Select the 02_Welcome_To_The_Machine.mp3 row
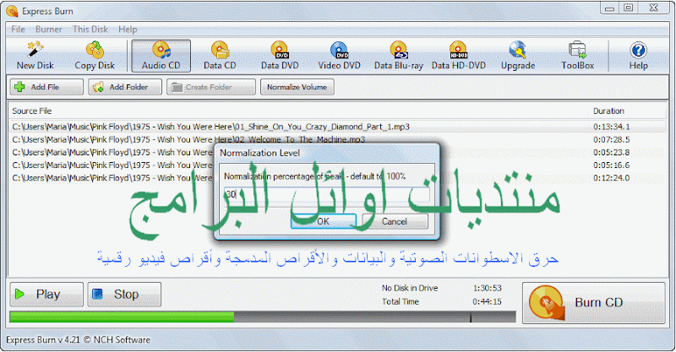This screenshot has width=676, height=352. coord(338,139)
